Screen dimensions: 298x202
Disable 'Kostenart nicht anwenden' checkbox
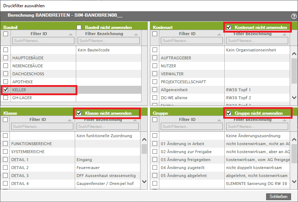coord(229,27)
